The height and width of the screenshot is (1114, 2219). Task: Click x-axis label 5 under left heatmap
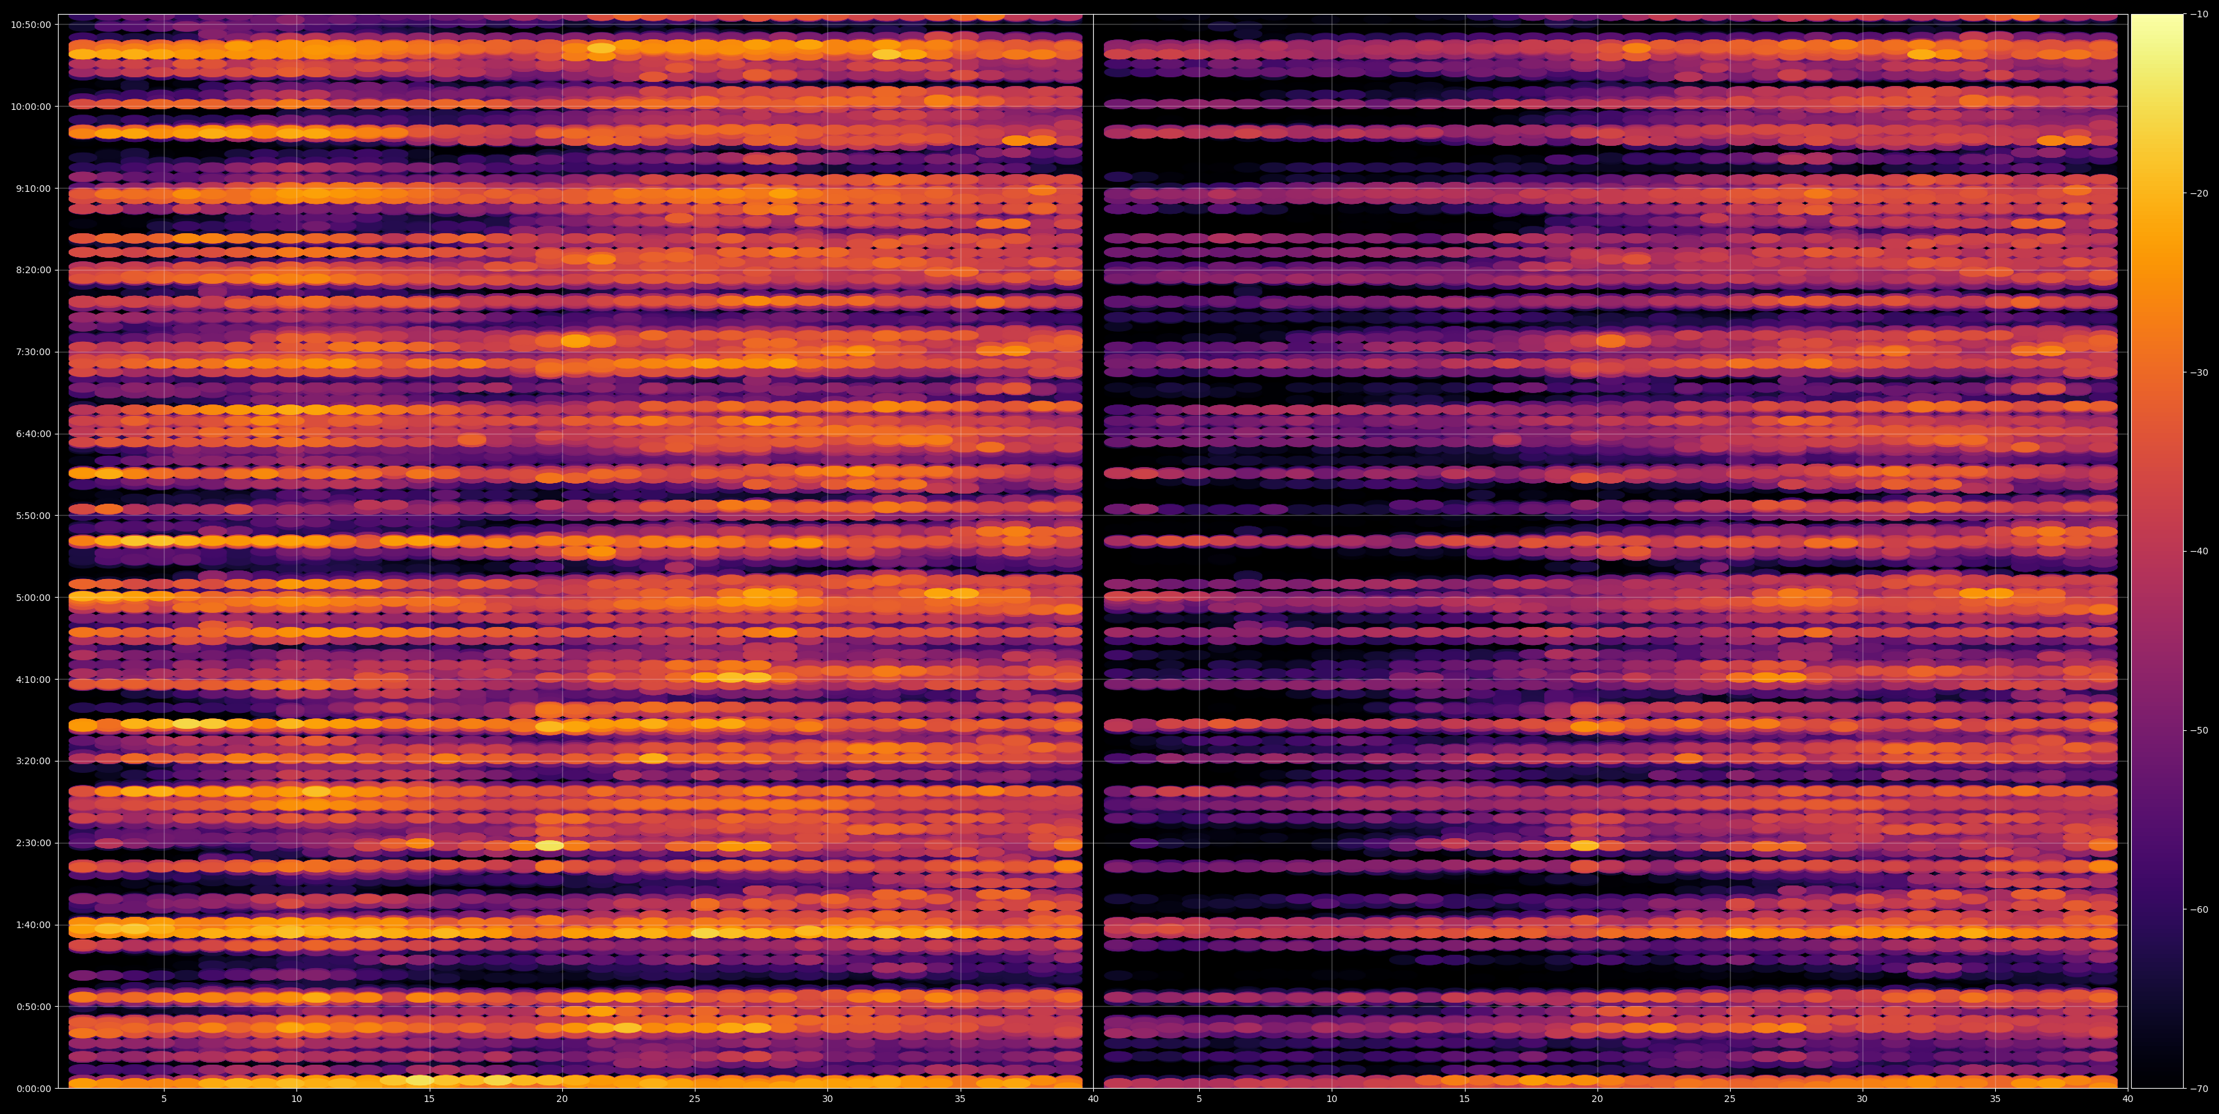pyautogui.click(x=164, y=1099)
